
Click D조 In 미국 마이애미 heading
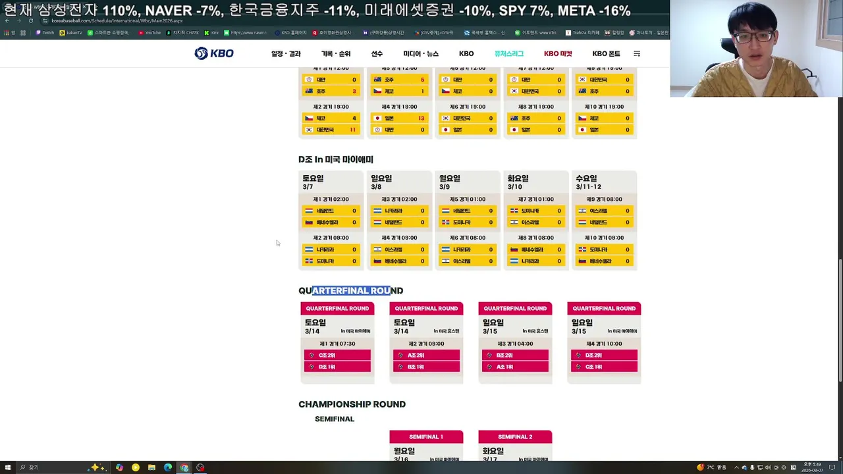pyautogui.click(x=336, y=159)
